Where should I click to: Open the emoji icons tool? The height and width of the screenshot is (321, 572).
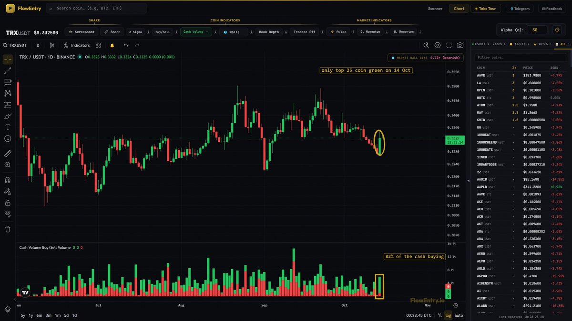tap(8, 138)
